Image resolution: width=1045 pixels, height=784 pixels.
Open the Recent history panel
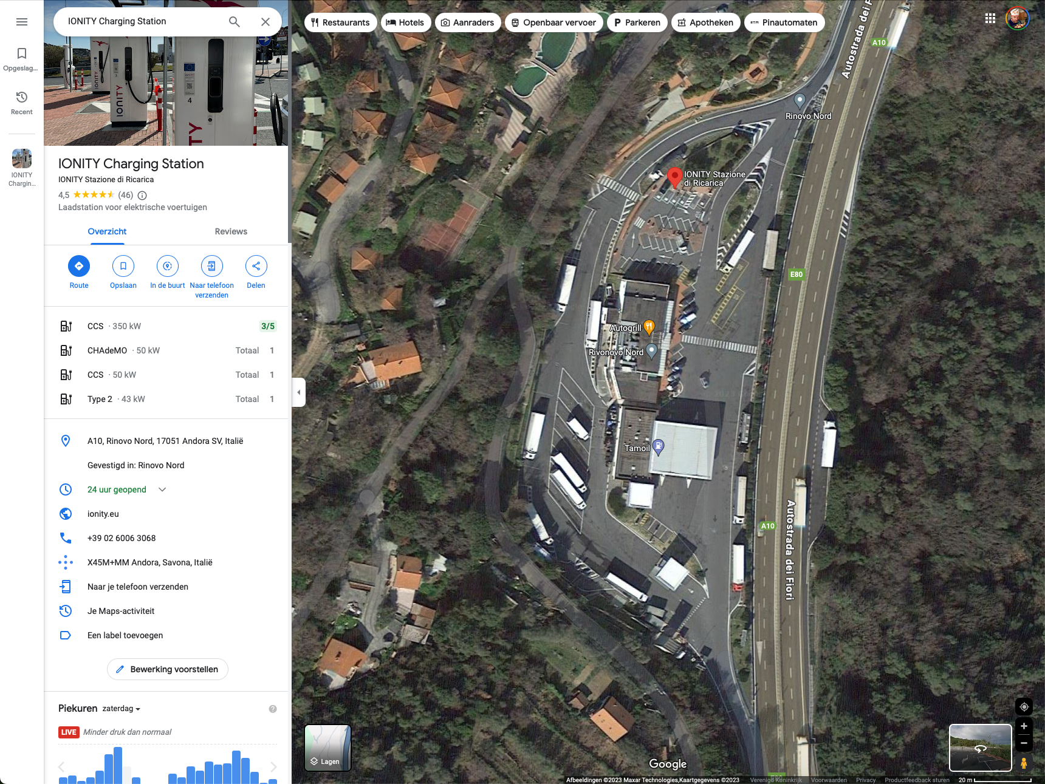pos(21,103)
